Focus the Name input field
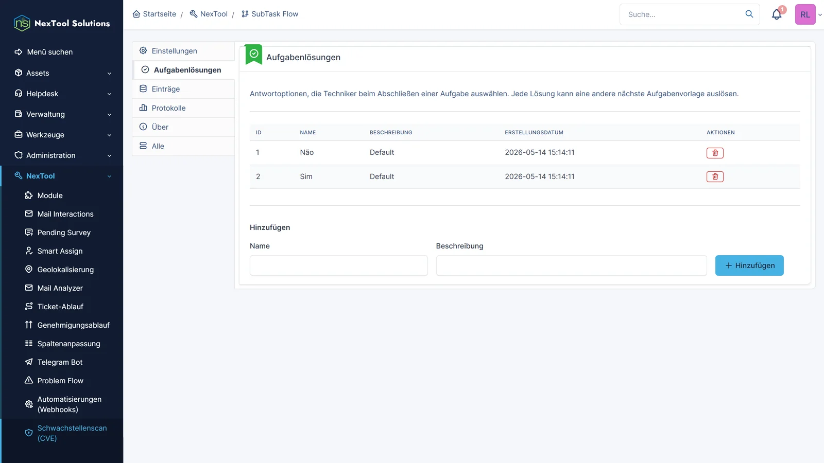Image resolution: width=824 pixels, height=463 pixels. click(339, 265)
